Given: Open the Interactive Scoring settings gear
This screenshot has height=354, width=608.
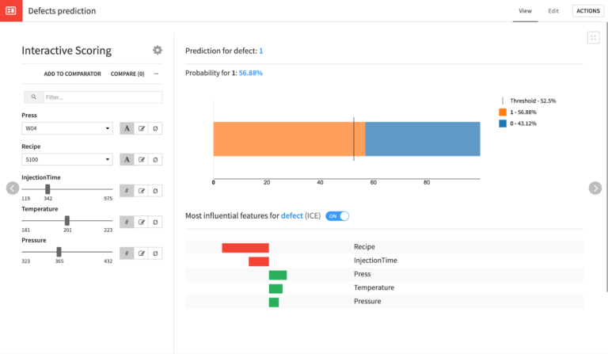Looking at the screenshot, I should (157, 50).
